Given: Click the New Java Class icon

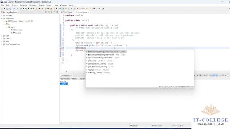Looking at the screenshot, I should (x=46, y=9).
